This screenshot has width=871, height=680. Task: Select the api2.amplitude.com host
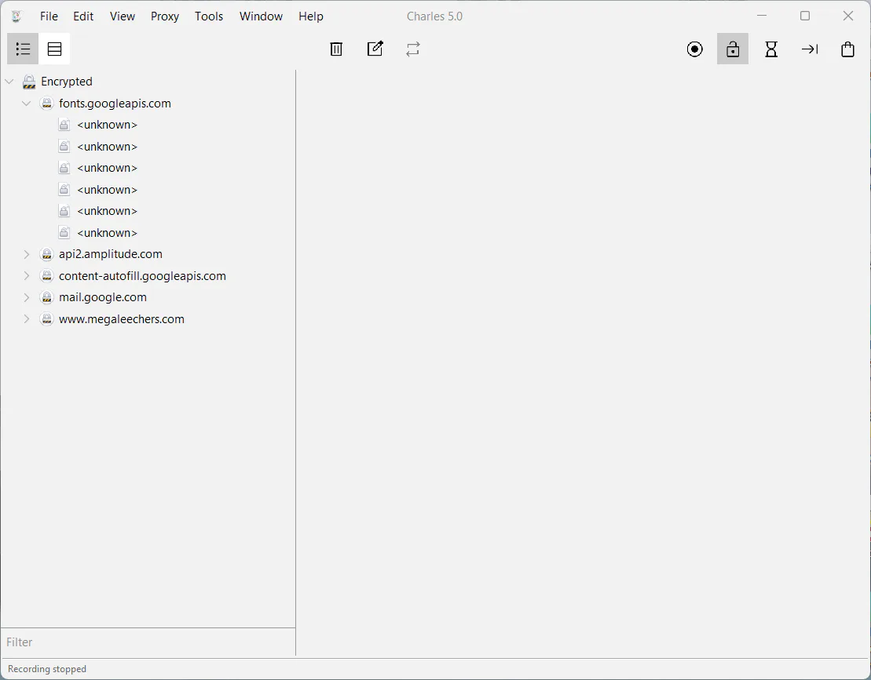click(x=111, y=254)
